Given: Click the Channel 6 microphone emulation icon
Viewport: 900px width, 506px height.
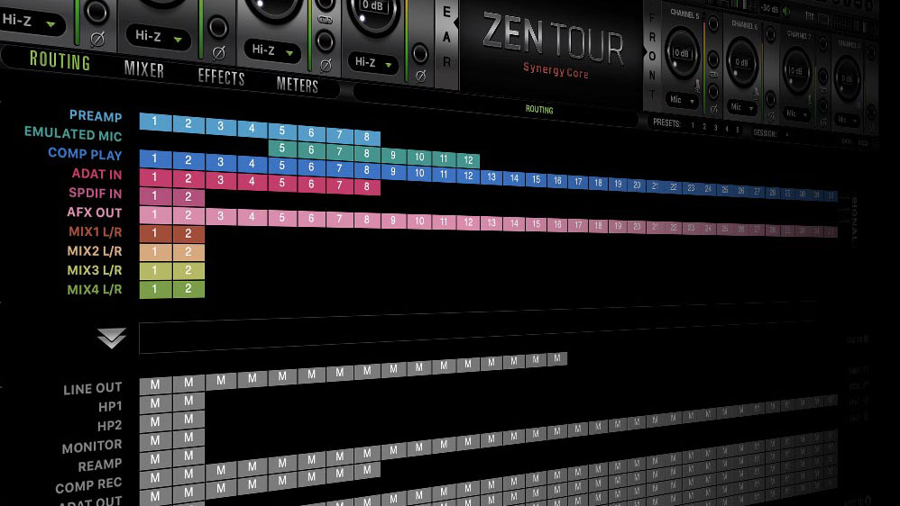Looking at the screenshot, I should pos(756,94).
